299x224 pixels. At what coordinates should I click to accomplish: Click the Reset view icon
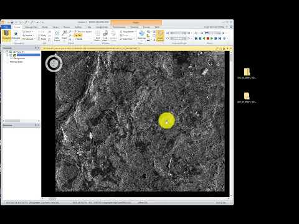point(64,35)
